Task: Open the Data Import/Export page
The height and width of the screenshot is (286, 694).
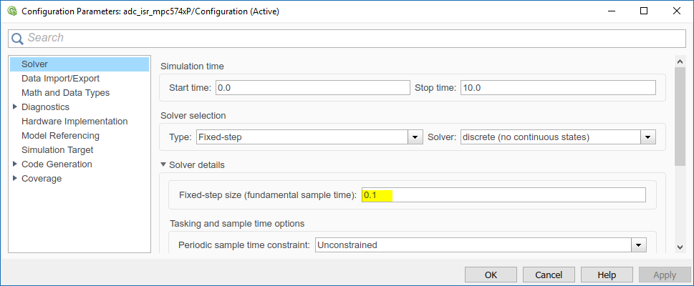Action: coord(60,79)
